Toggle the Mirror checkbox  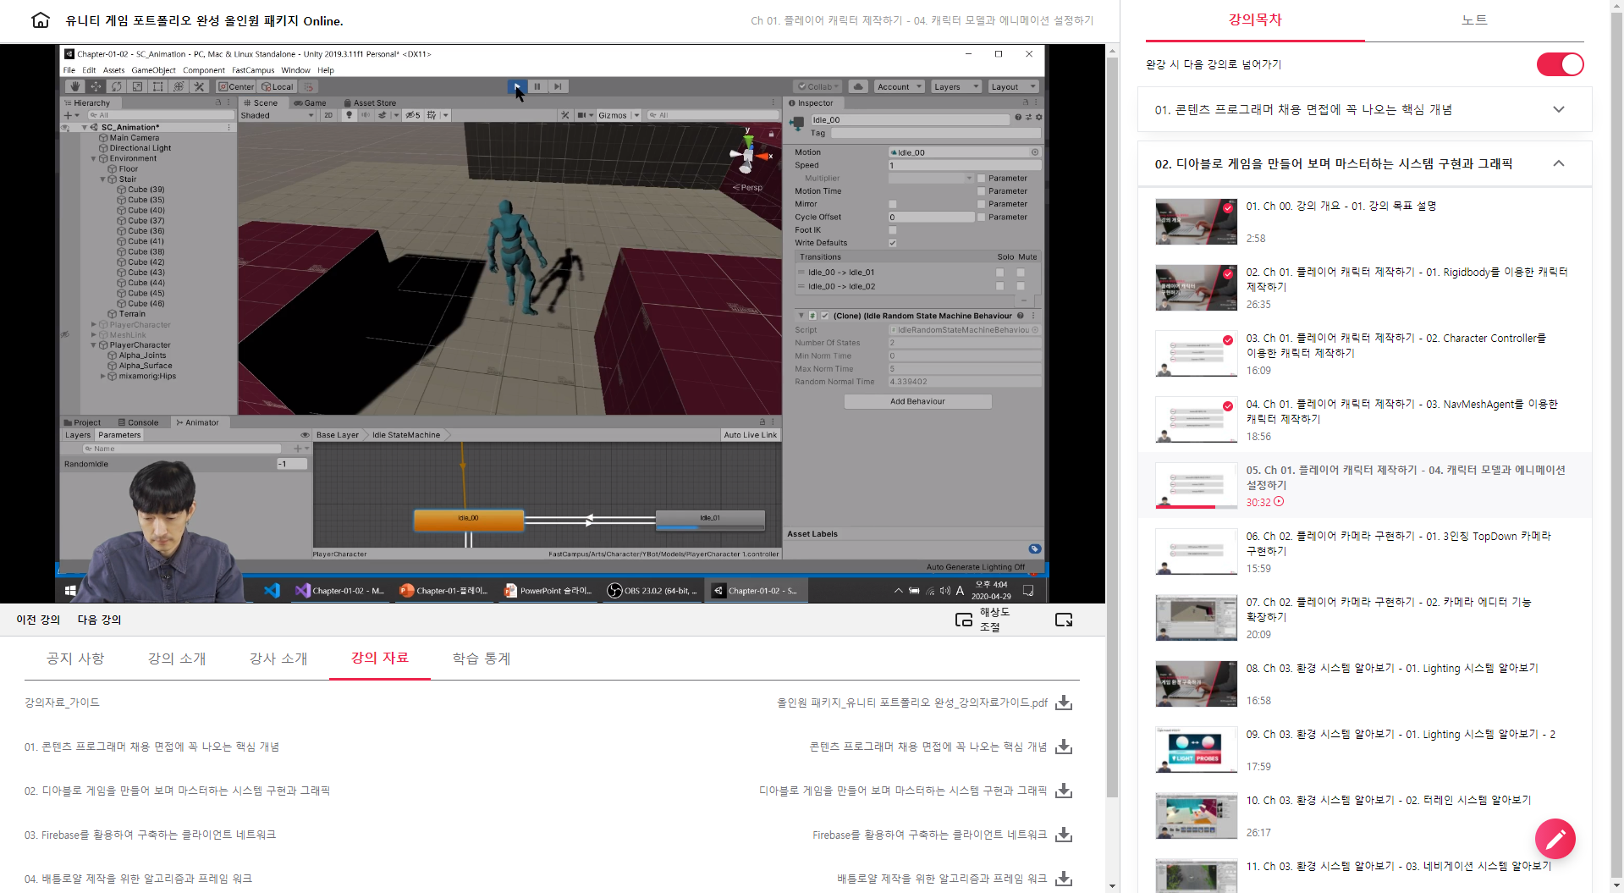(892, 204)
